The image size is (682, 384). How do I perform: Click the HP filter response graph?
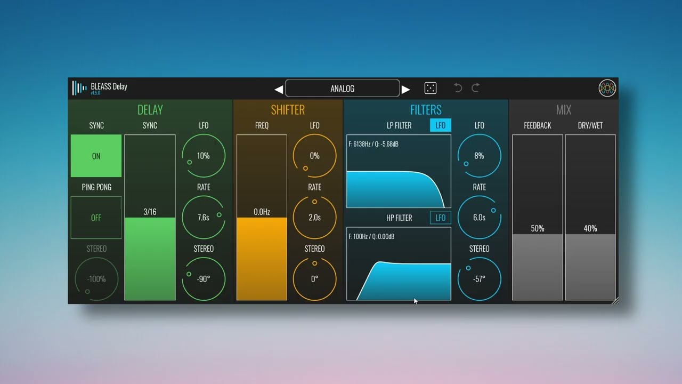click(399, 264)
